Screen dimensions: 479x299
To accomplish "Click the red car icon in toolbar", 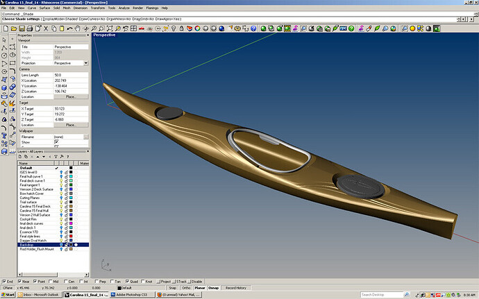I will 142,28.
